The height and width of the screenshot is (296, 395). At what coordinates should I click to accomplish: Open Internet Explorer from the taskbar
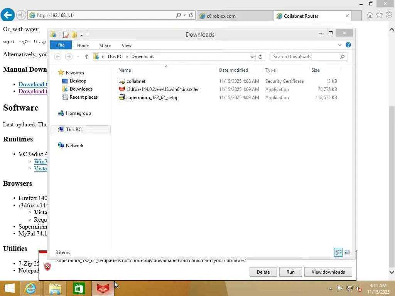pos(30,288)
